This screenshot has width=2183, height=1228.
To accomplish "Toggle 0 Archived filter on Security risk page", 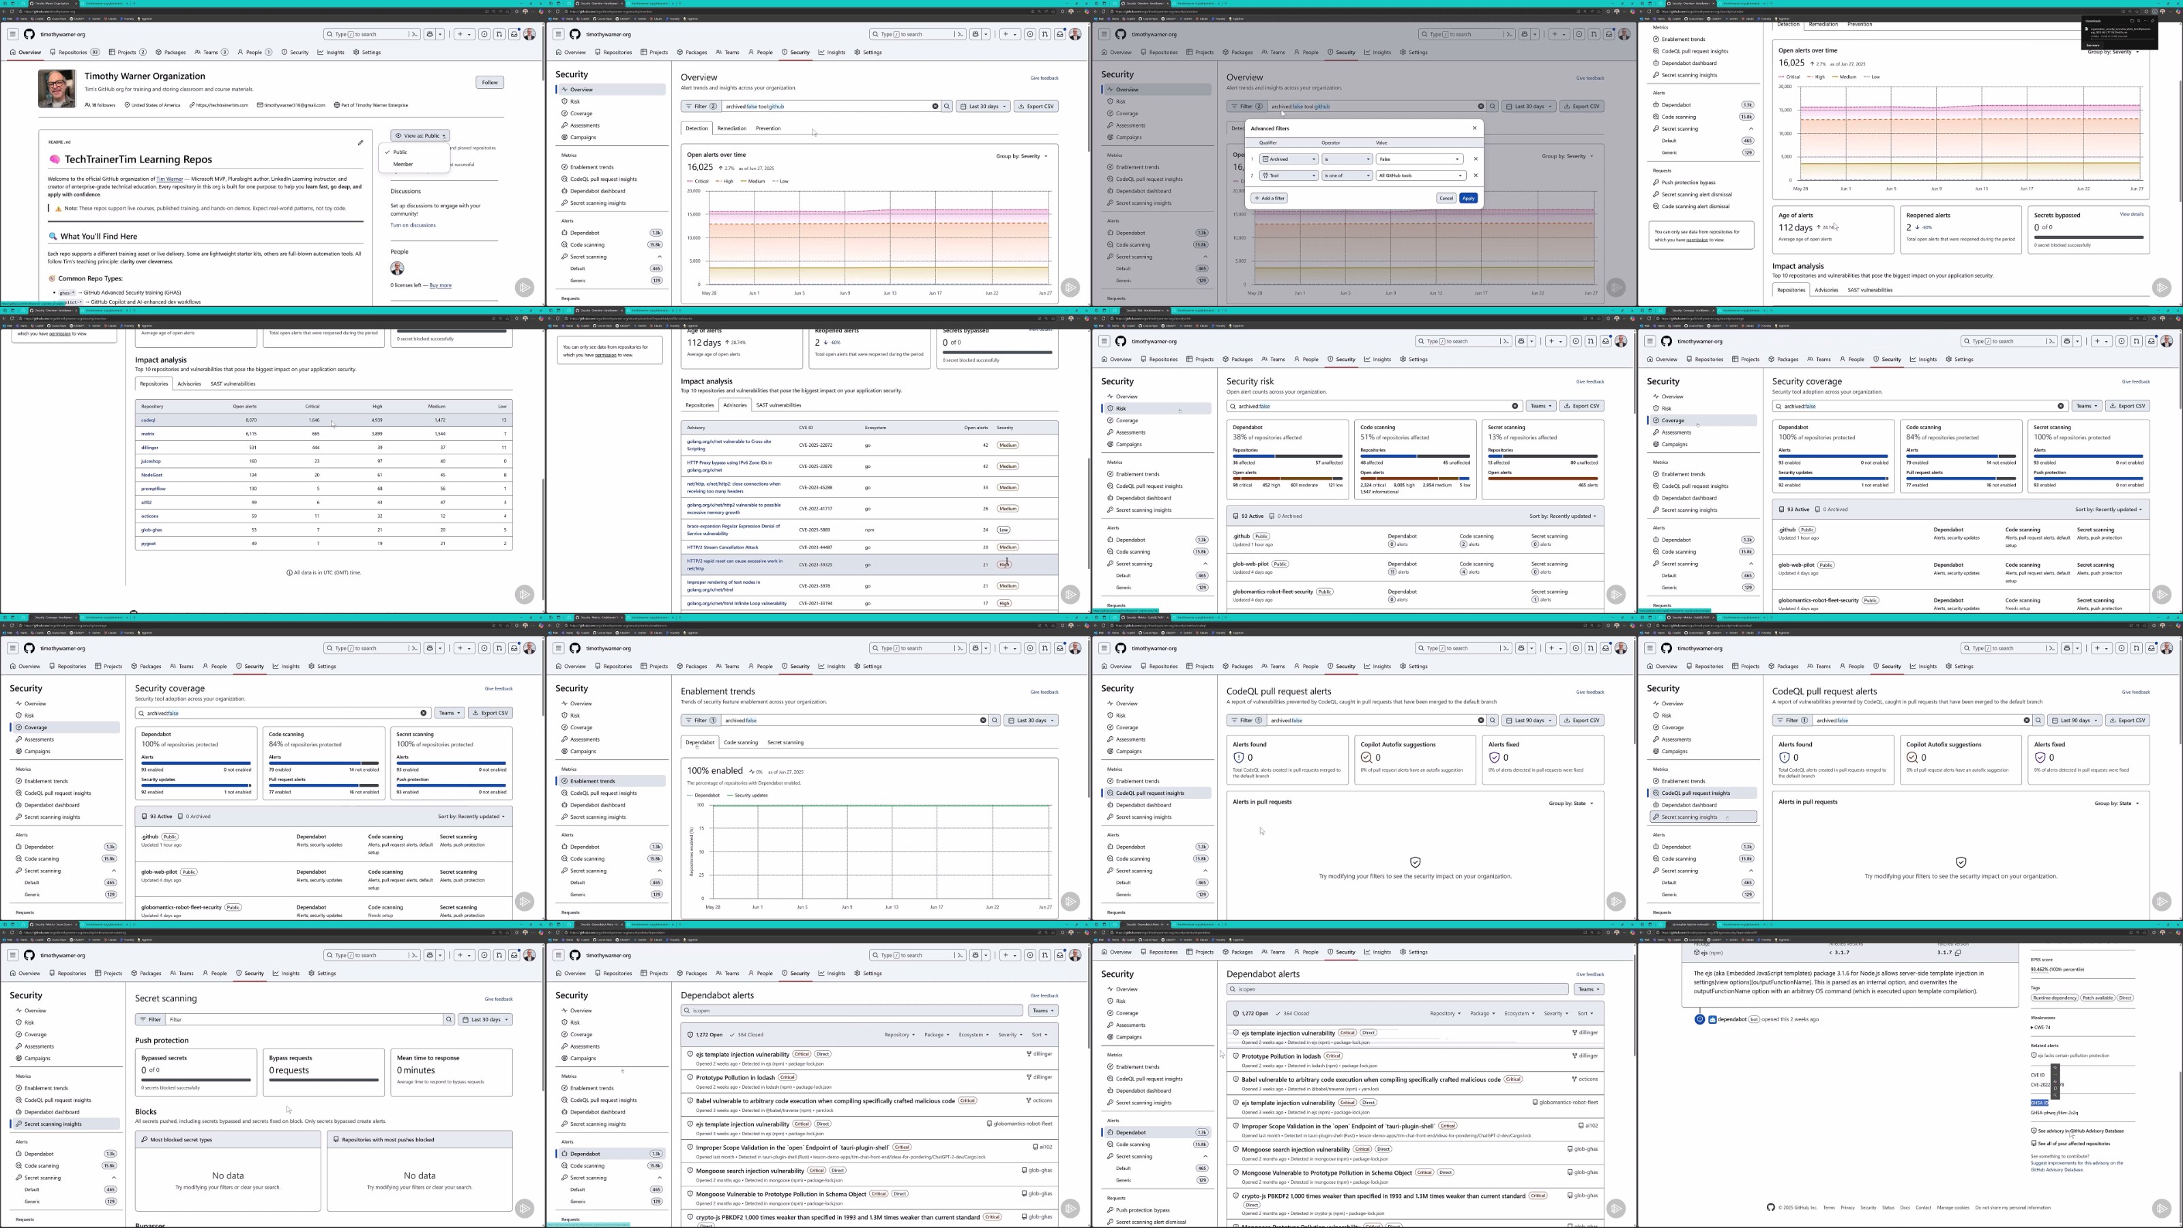I will point(1287,516).
